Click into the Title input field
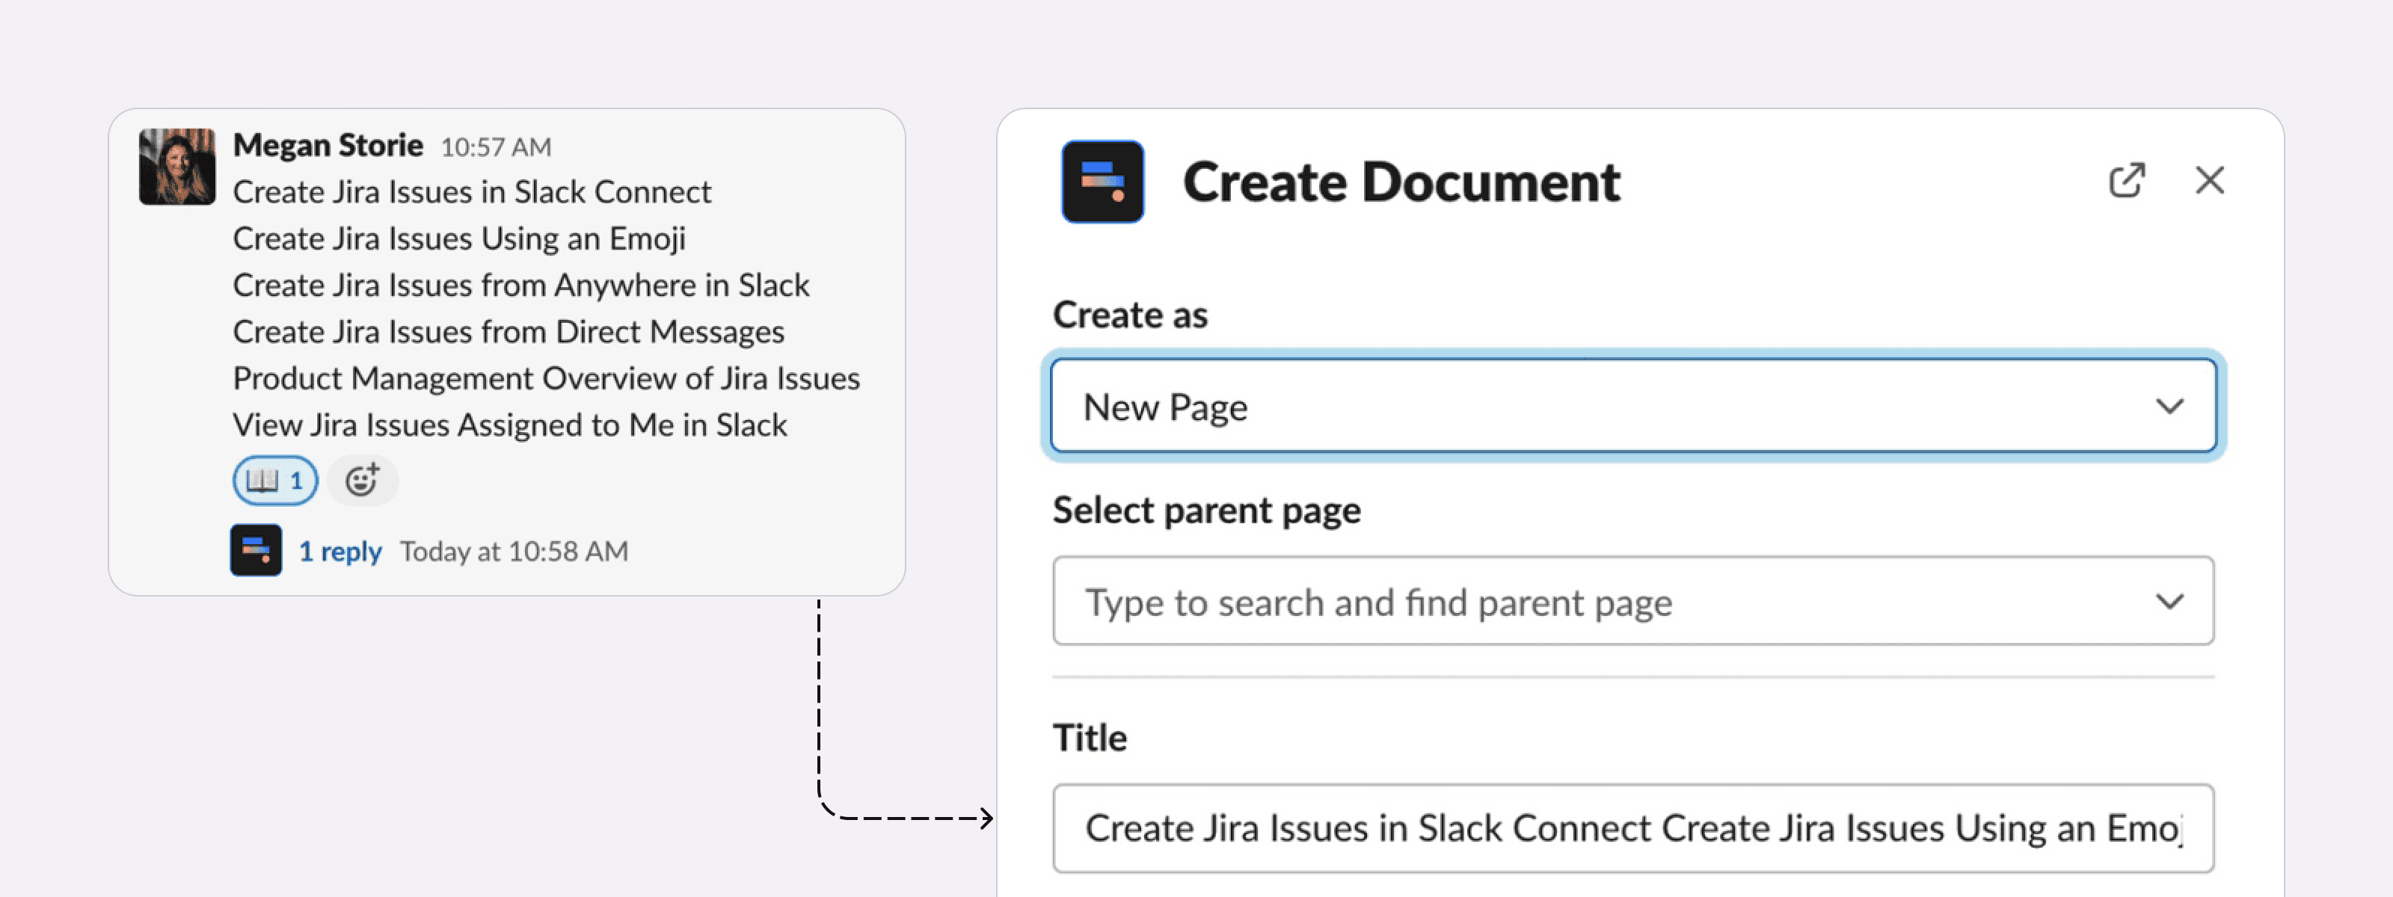This screenshot has width=2393, height=897. (x=1633, y=827)
